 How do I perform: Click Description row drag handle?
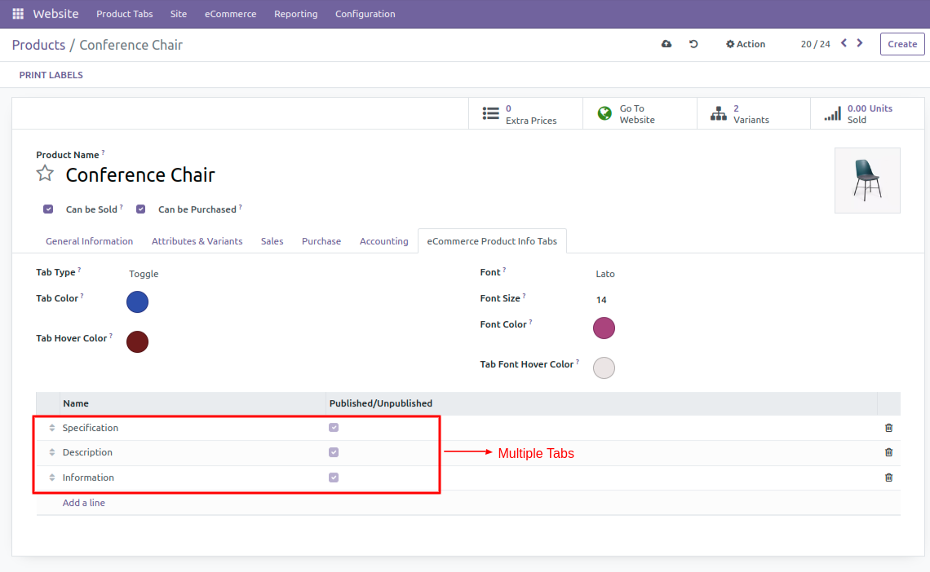coord(51,452)
